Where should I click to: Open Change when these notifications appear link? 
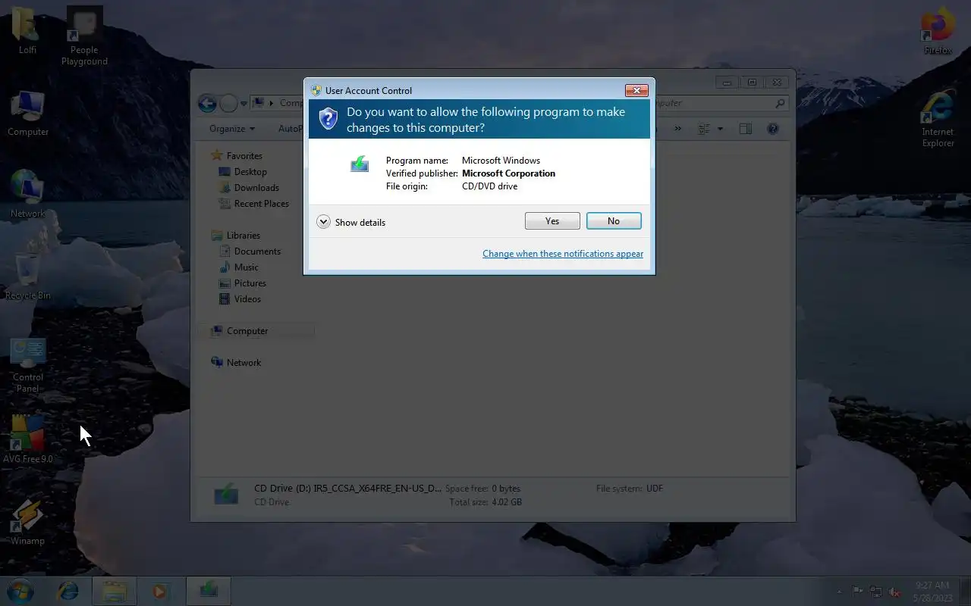[x=563, y=254]
